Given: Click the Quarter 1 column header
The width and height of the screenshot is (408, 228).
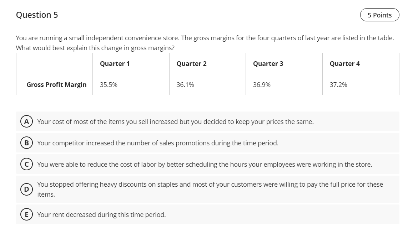Looking at the screenshot, I should click(x=115, y=64).
